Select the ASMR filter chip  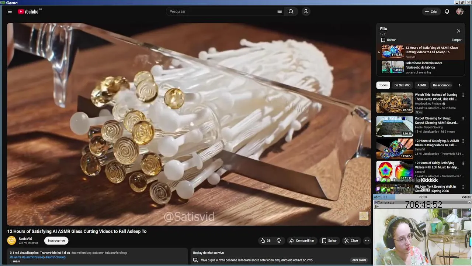(x=421, y=85)
